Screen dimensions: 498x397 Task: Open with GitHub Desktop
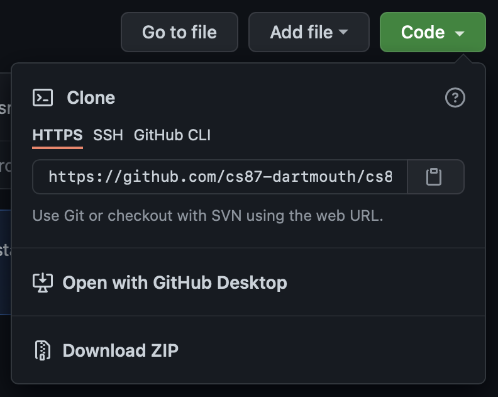click(175, 282)
